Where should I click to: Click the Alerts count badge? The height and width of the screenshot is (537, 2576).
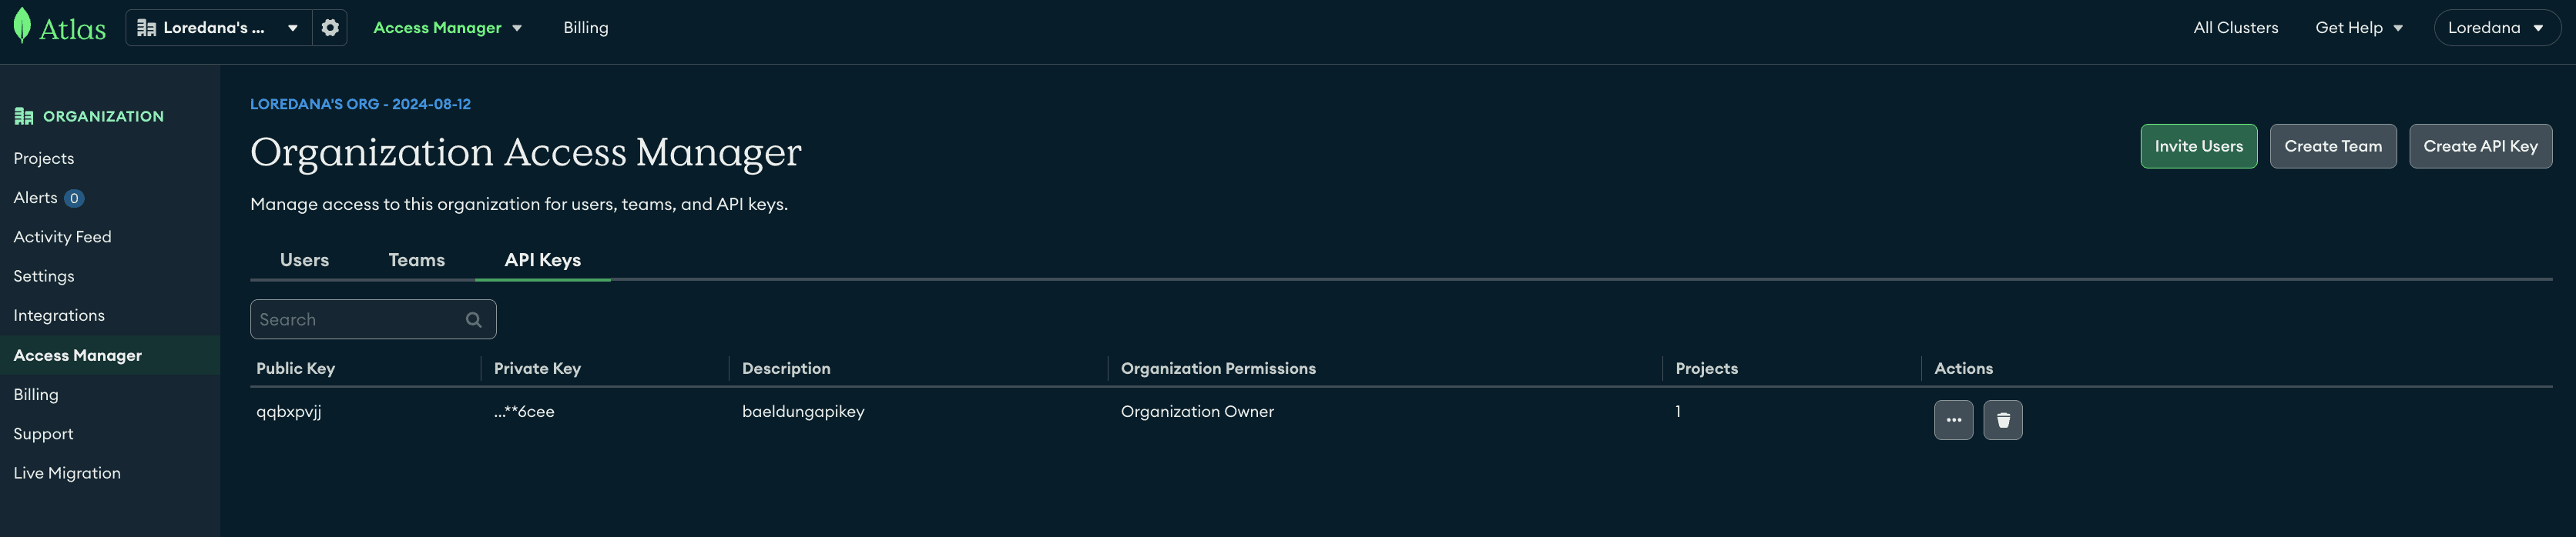(x=74, y=198)
